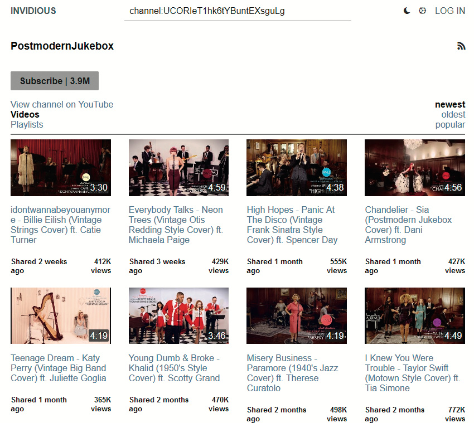This screenshot has height=423, width=474.
Task: Open idontwannabeyouanymore video thumbnail
Action: [x=61, y=168]
